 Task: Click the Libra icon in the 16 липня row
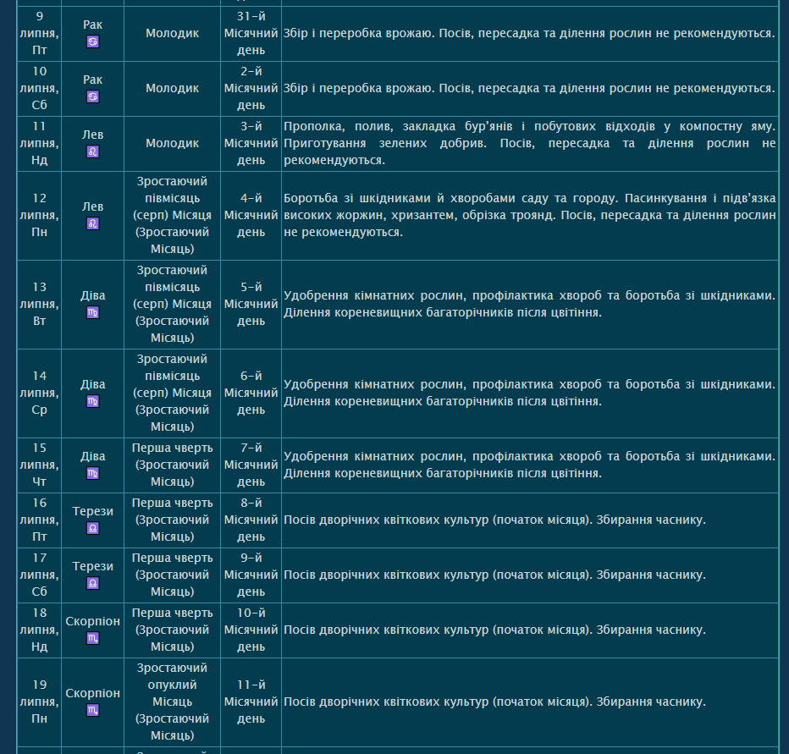pyautogui.click(x=93, y=529)
